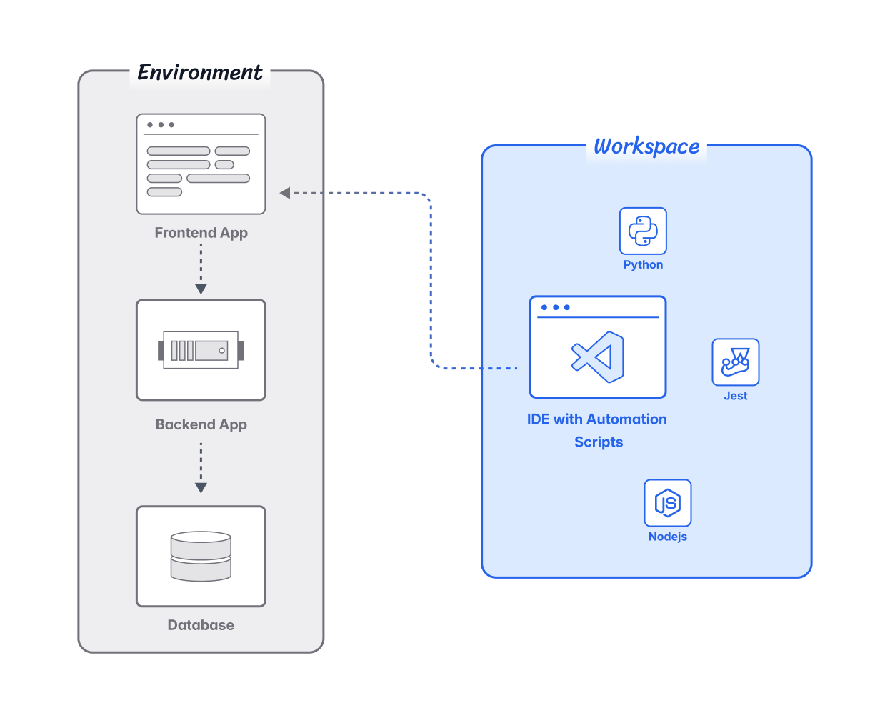Click the server icon inside Backend App
Viewport: 890px width, 703px height.
(201, 349)
